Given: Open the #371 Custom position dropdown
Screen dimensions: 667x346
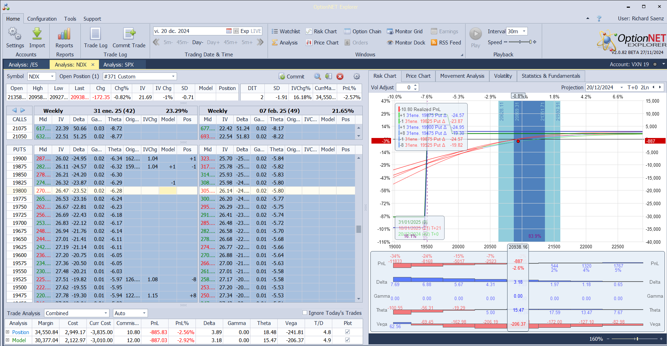Looking at the screenshot, I should point(173,76).
